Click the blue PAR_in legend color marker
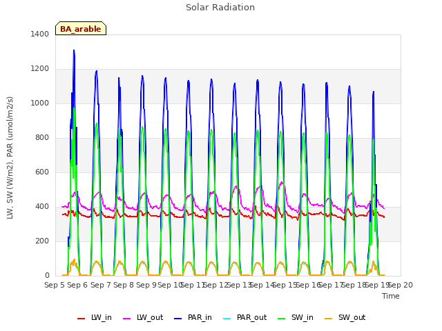The image size is (442, 331). [178, 319]
